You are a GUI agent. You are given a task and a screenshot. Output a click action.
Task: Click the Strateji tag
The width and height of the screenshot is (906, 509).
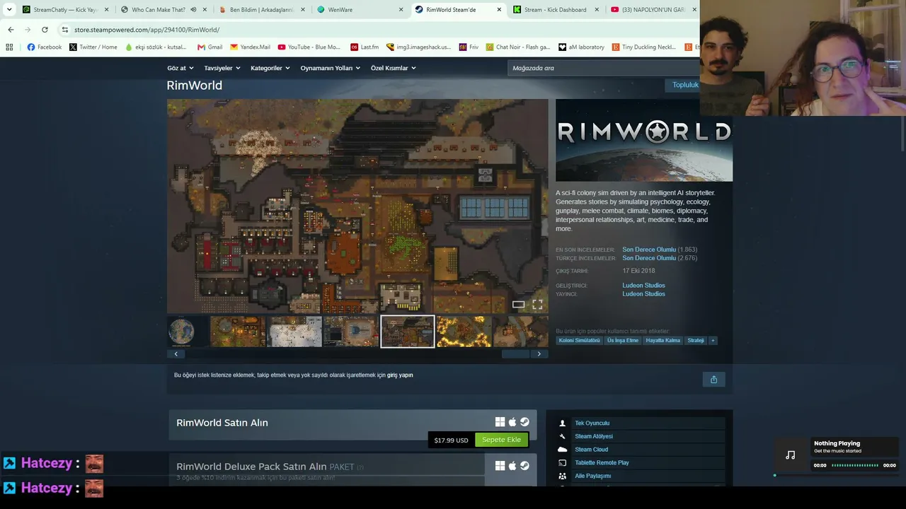(x=696, y=341)
